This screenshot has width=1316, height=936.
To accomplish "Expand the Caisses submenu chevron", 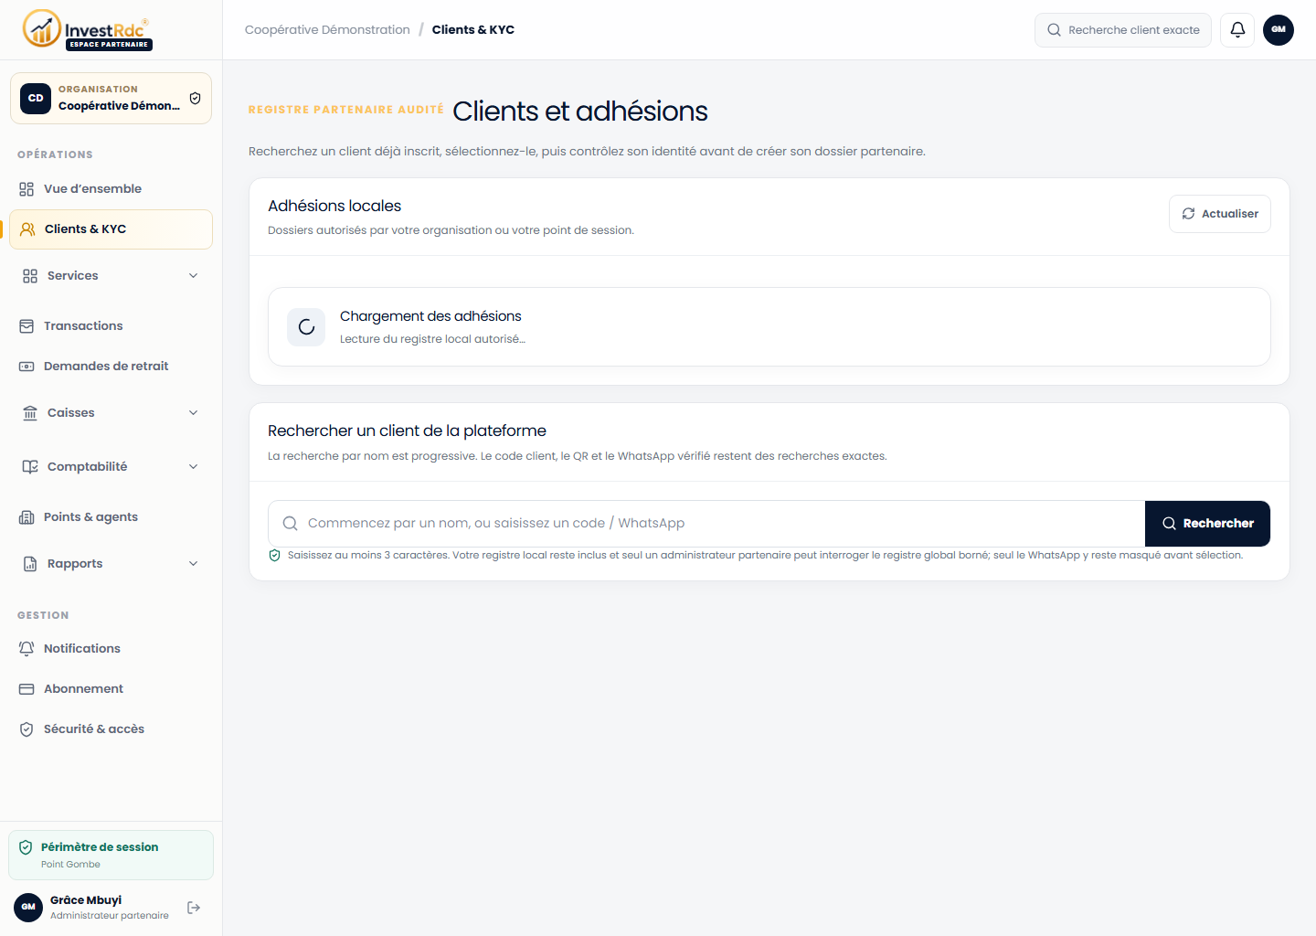I will pos(194,413).
